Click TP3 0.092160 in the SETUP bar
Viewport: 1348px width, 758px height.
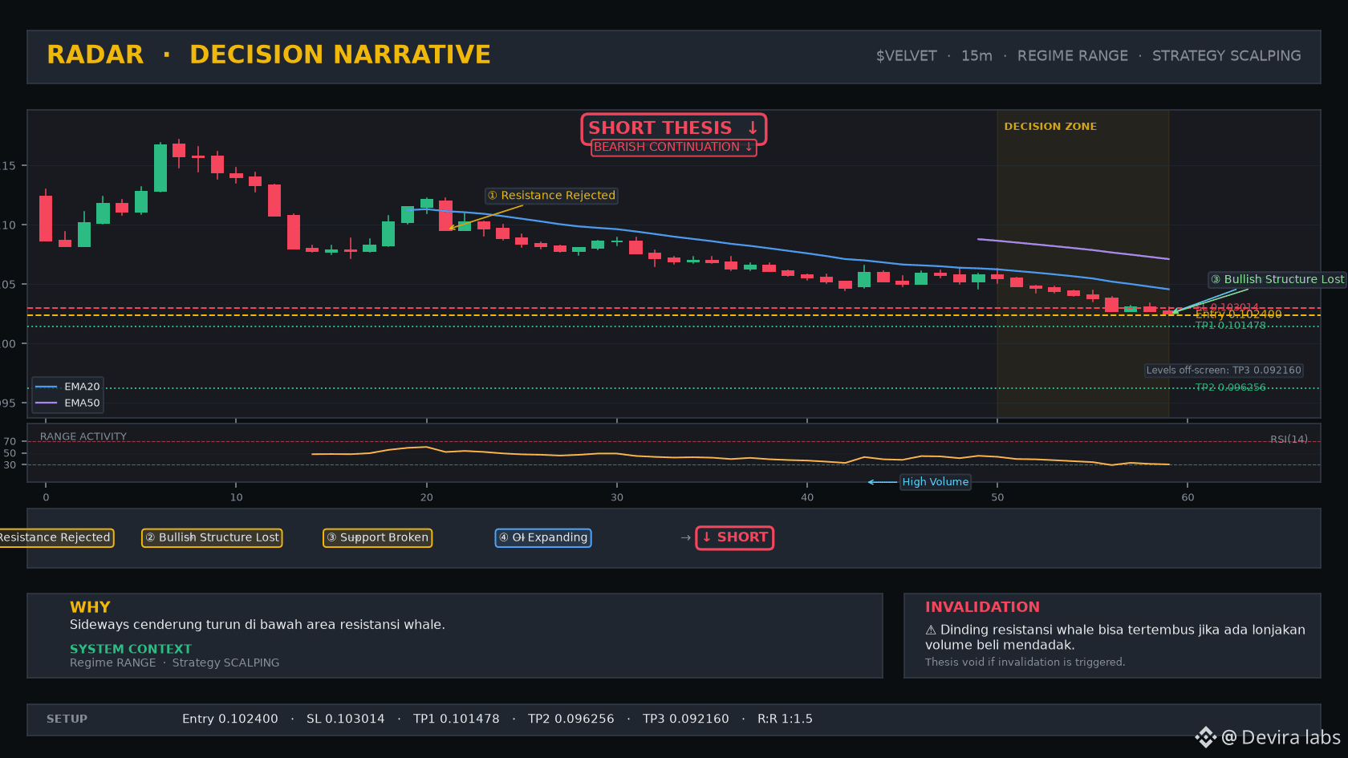pyautogui.click(x=686, y=719)
